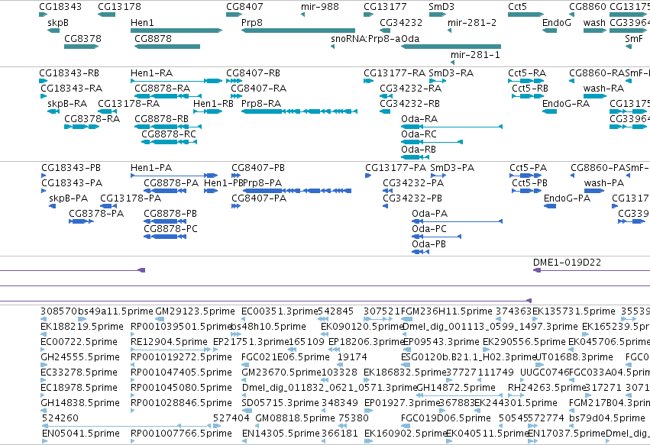Viewport: 650px width, 445px height.
Task: Select the Prp8-RA transcript
Action: pyautogui.click(x=299, y=111)
